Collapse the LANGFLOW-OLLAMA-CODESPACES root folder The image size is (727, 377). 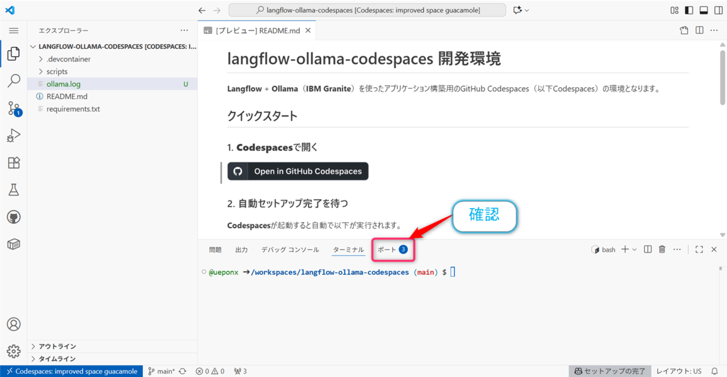pos(113,47)
